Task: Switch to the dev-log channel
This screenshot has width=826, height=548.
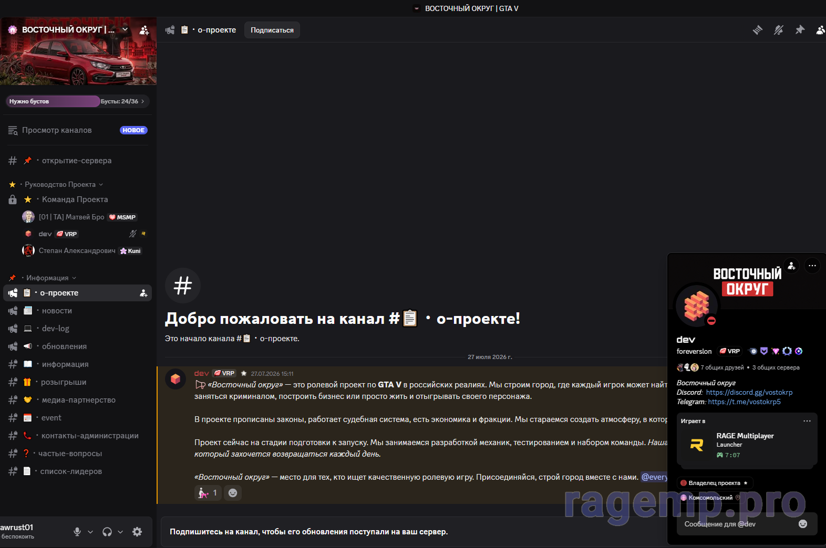Action: 78,329
